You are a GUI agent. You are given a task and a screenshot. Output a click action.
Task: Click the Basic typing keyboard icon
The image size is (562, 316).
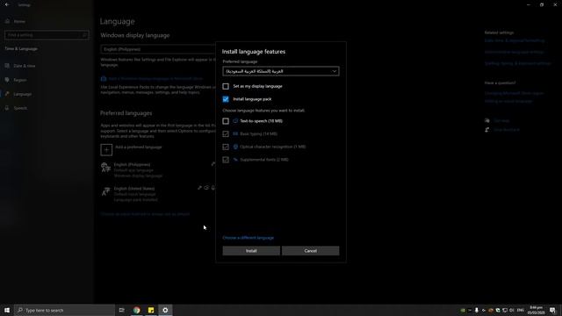[x=235, y=134]
